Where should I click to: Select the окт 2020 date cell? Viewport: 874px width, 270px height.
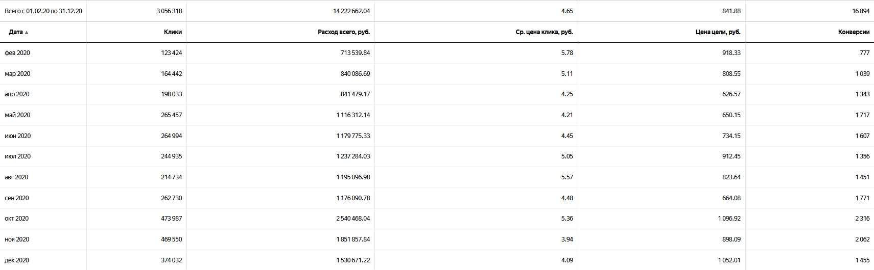(x=17, y=219)
